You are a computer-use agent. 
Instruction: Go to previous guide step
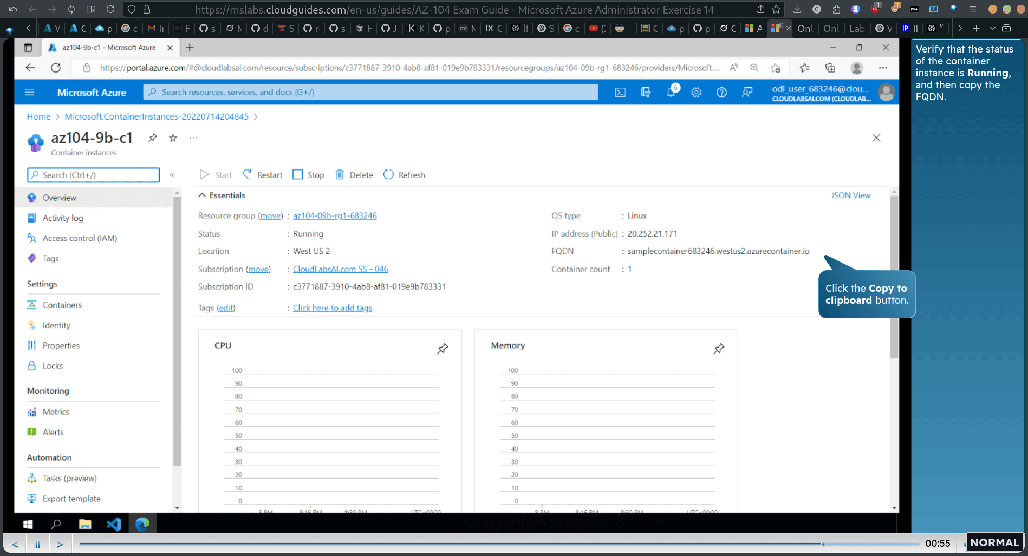point(15,544)
